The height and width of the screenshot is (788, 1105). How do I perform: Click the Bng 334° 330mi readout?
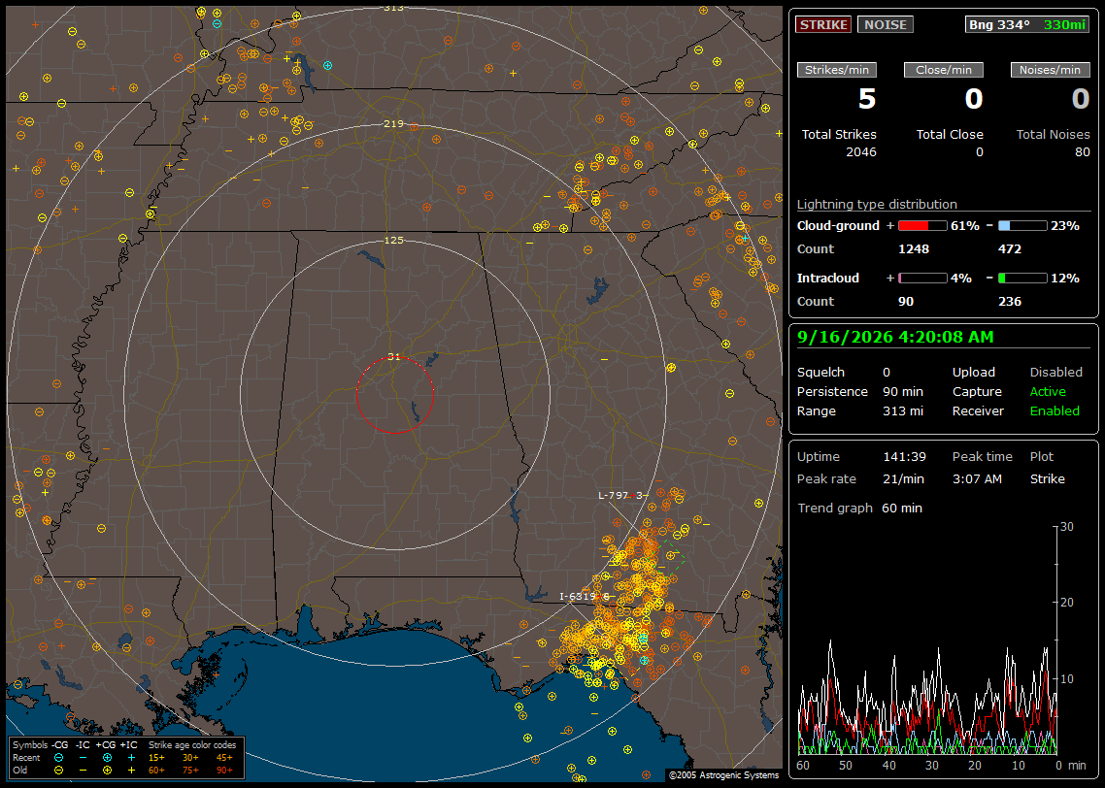[1026, 24]
